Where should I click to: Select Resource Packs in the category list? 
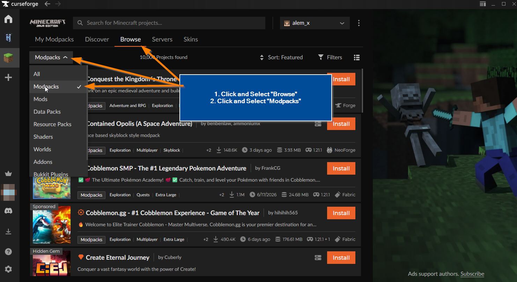pos(58,124)
